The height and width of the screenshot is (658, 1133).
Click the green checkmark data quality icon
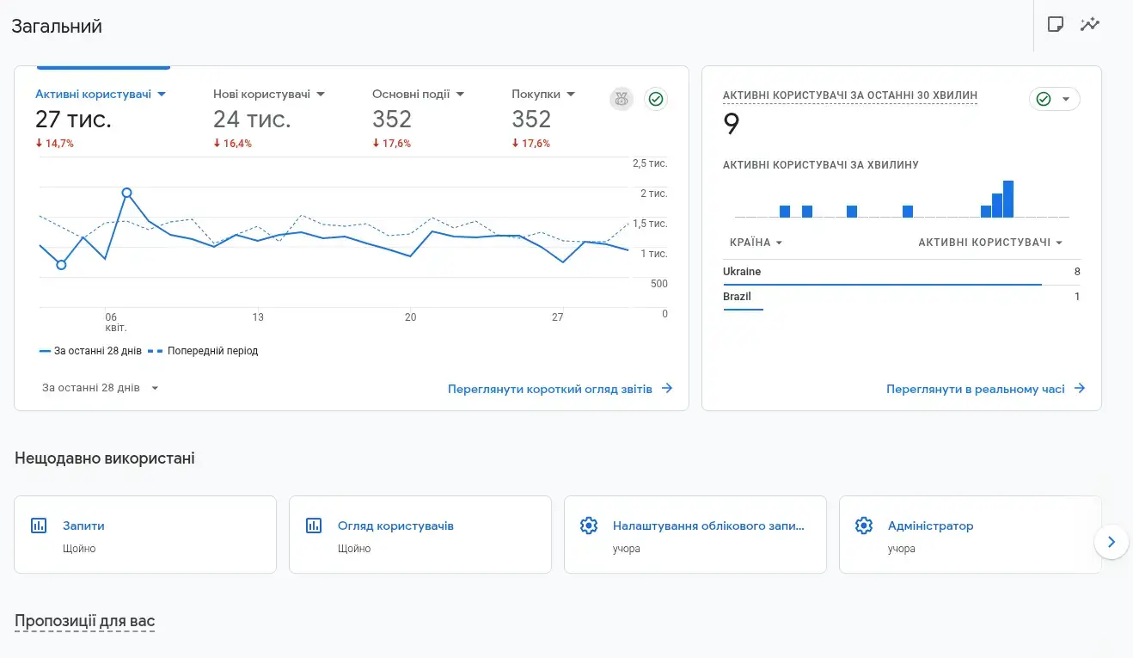click(656, 100)
